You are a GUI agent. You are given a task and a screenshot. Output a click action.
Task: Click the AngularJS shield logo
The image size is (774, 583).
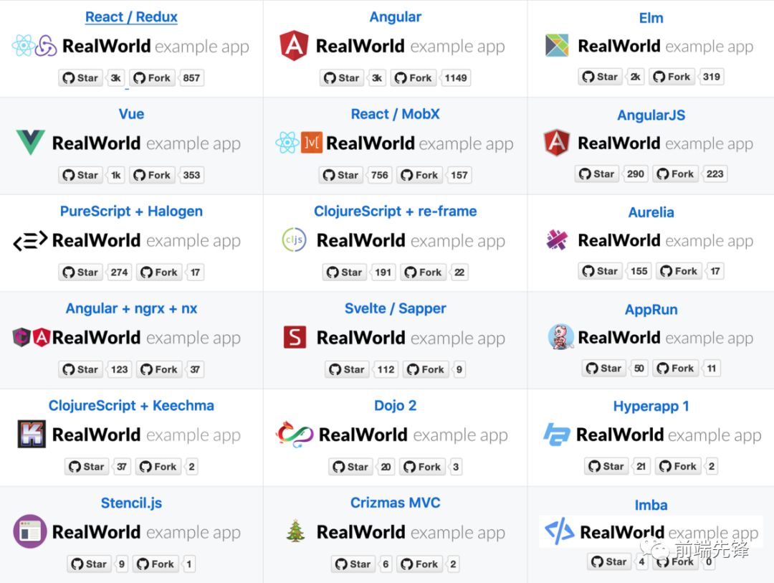[557, 143]
